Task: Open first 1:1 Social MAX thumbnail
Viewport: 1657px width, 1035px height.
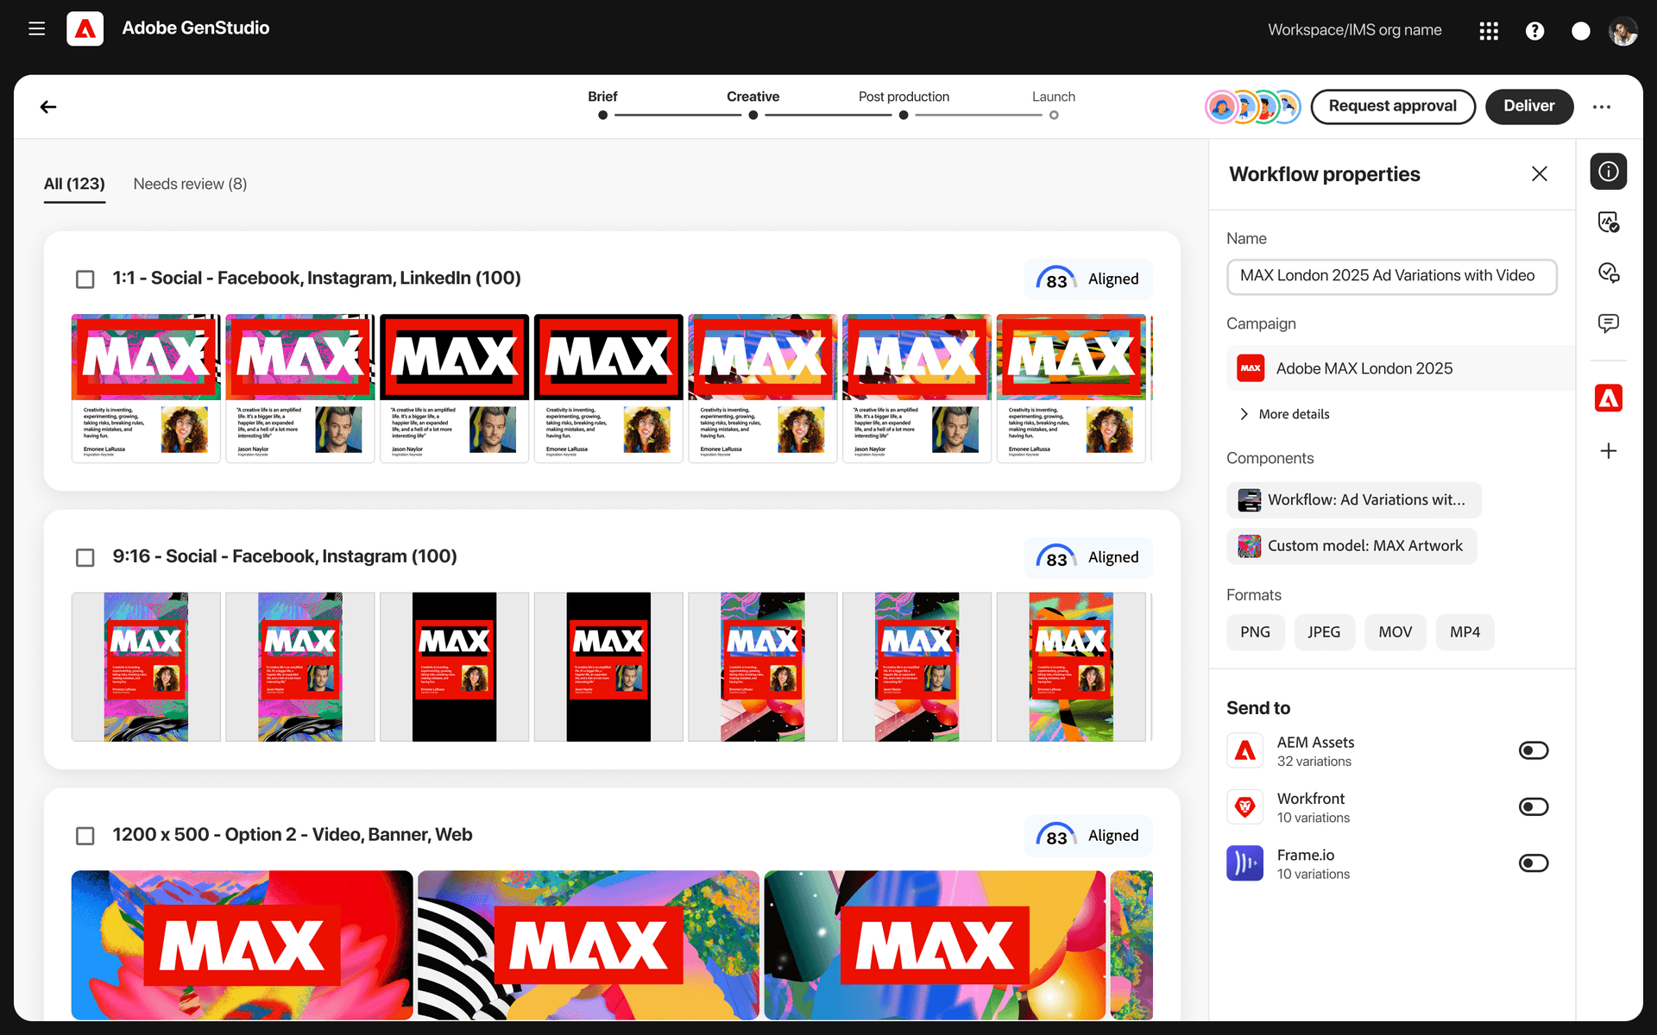Action: coord(146,388)
